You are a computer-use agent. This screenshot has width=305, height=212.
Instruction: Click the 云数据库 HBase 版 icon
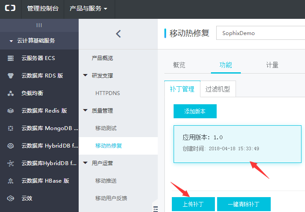coord(11,181)
